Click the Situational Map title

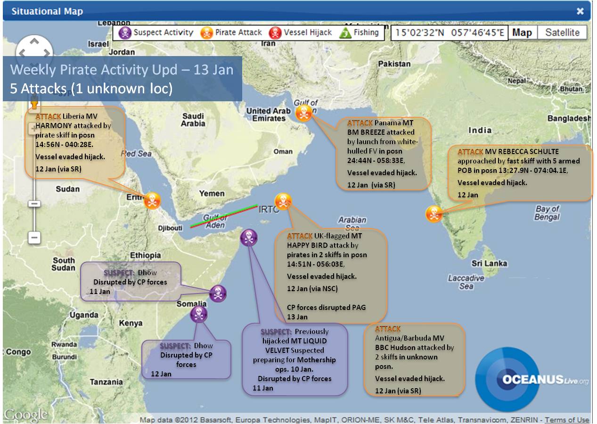tap(47, 11)
